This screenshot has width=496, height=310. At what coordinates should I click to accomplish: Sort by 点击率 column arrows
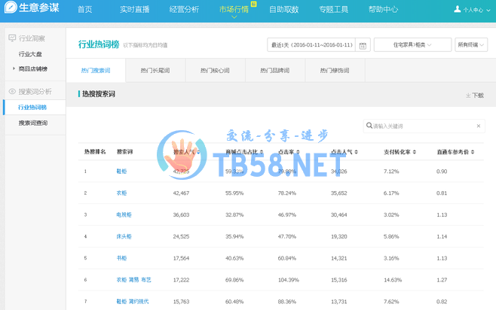(297, 152)
